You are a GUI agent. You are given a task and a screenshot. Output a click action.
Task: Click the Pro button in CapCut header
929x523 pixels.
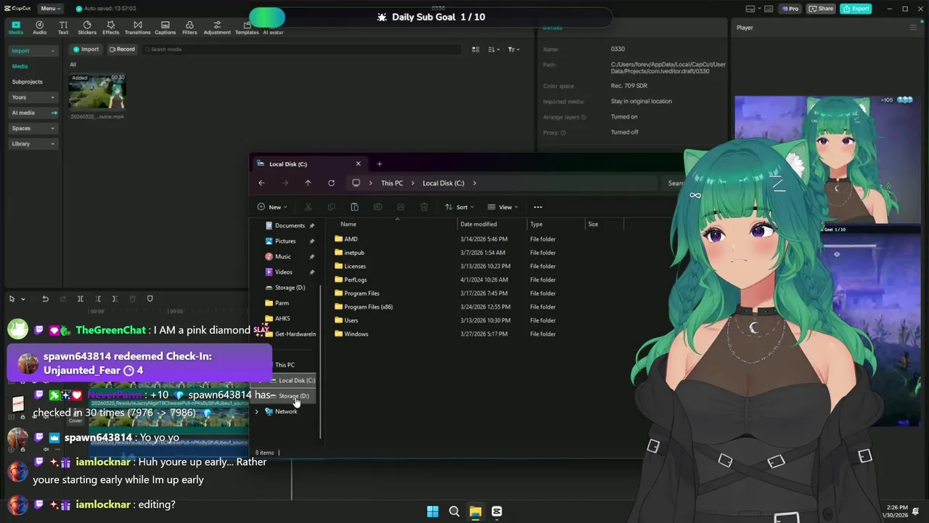click(790, 9)
